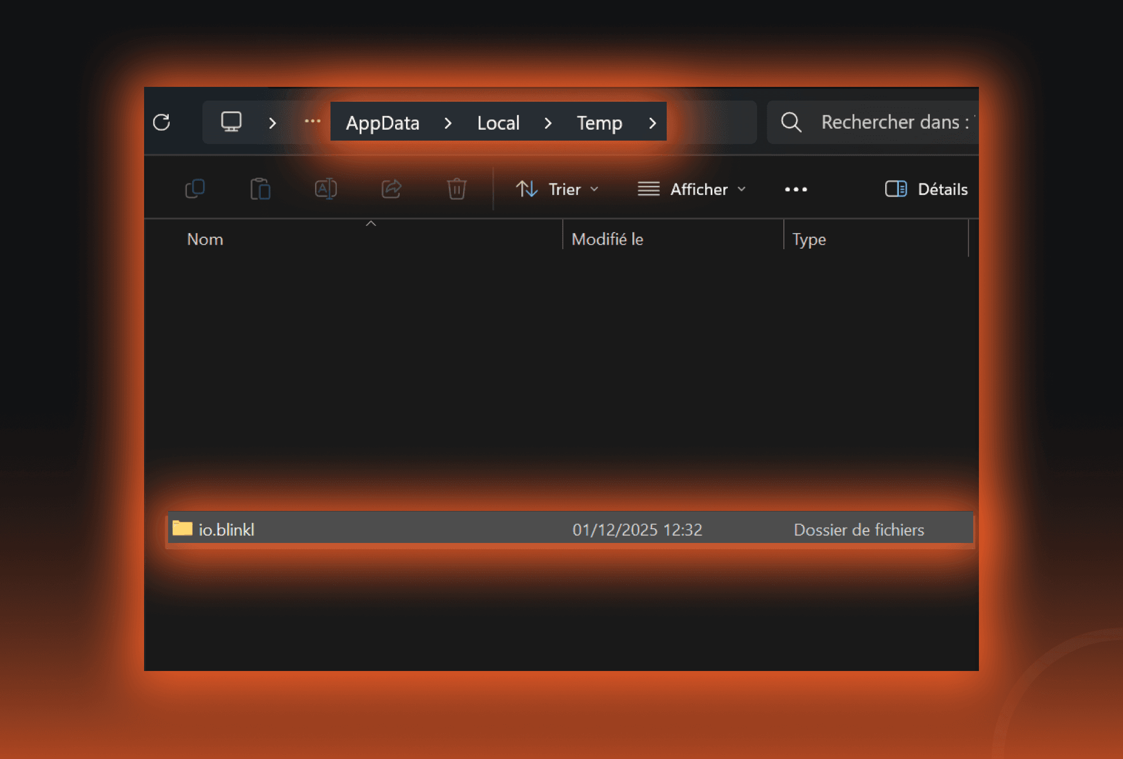Click the refresh icon in address bar

point(162,122)
